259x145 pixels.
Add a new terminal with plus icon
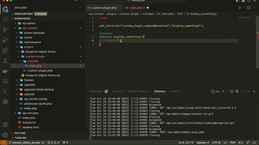click(223, 91)
